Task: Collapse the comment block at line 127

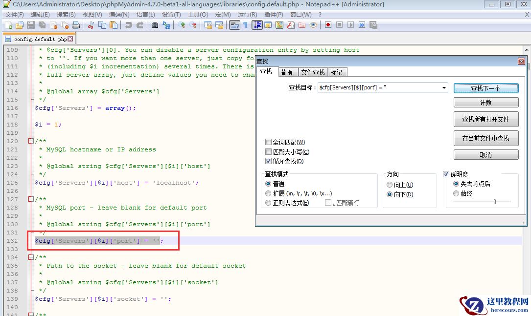Action: pos(31,199)
